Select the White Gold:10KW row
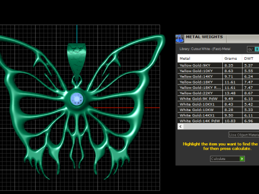Viewport: 259px width, 194px height. tap(219, 110)
